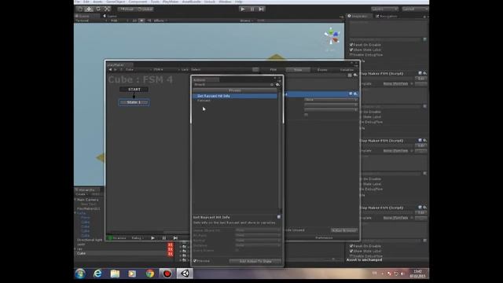Open the PlayMaker menu in the menu bar

click(171, 2)
